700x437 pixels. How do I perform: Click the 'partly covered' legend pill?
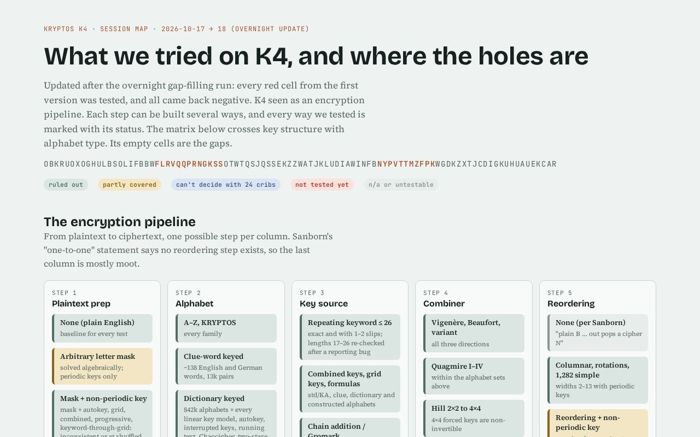pos(130,185)
